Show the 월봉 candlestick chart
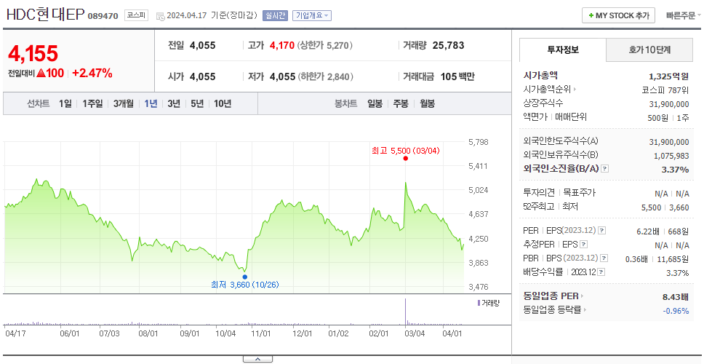Viewport: 704px width, 364px height. [428, 104]
